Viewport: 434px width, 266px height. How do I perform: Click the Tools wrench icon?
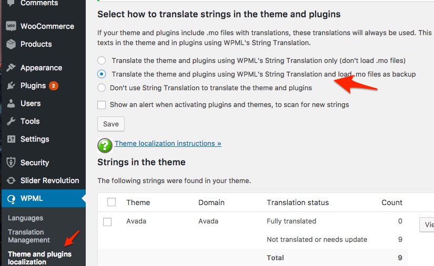click(11, 121)
